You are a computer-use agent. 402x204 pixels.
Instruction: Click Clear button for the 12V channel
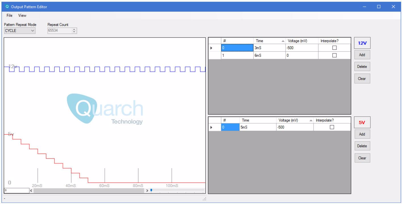[362, 79]
